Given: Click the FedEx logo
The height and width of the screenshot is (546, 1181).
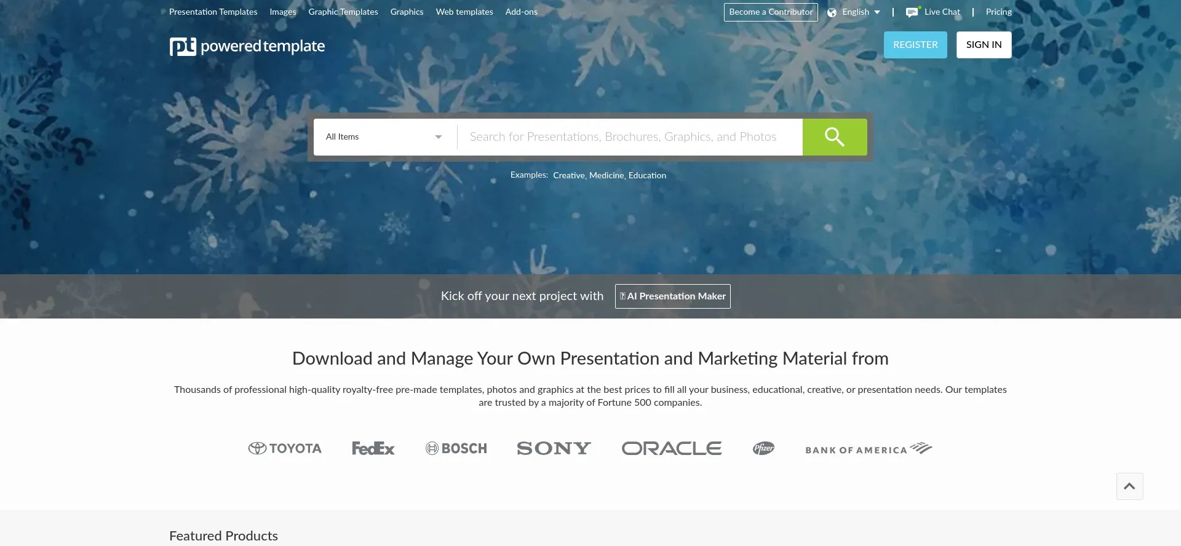Looking at the screenshot, I should [x=373, y=449].
